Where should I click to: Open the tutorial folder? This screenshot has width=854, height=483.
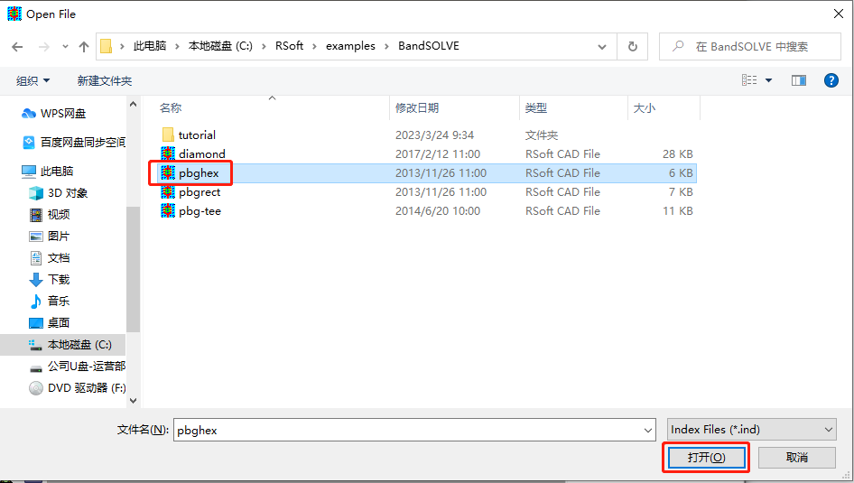[196, 135]
